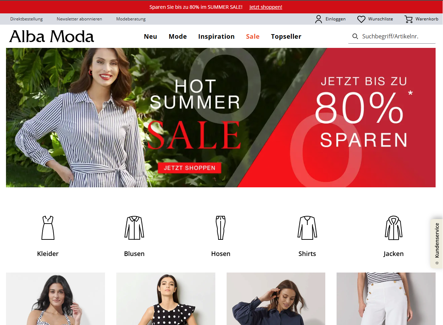Open the Wunschliste heart icon
Viewport: 443px width, 325px height.
coord(361,19)
